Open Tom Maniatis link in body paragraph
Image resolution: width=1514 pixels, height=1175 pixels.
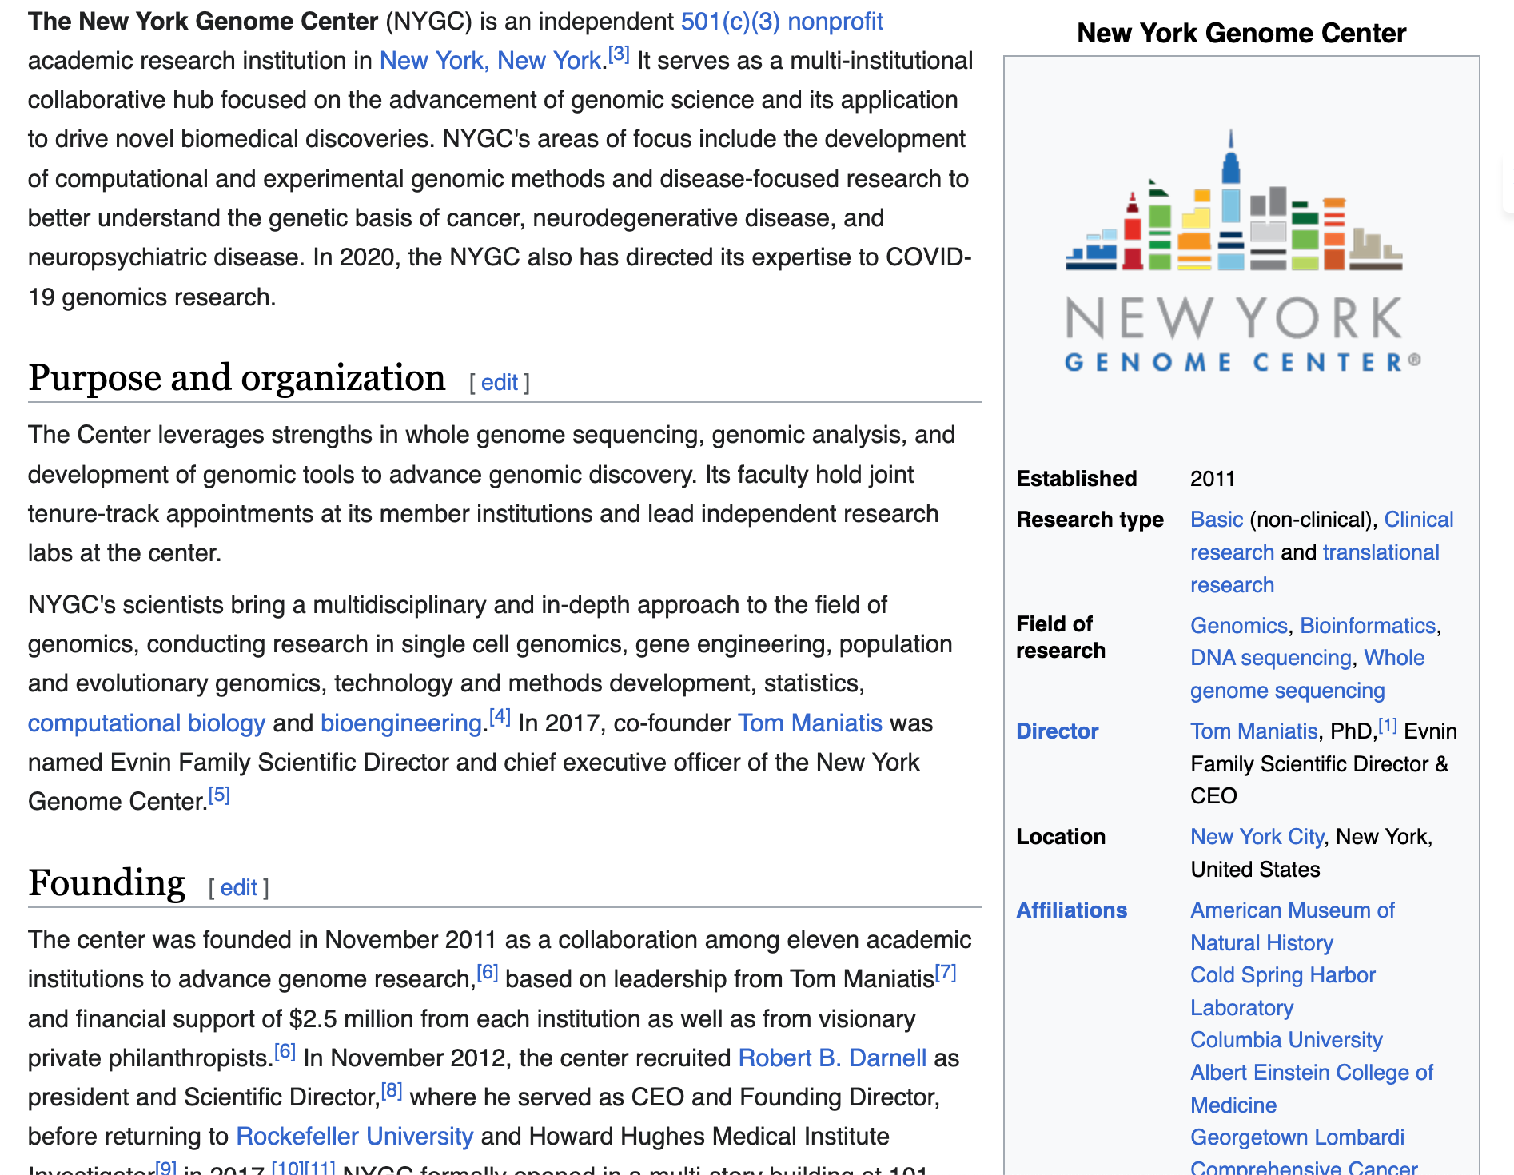[x=810, y=723]
